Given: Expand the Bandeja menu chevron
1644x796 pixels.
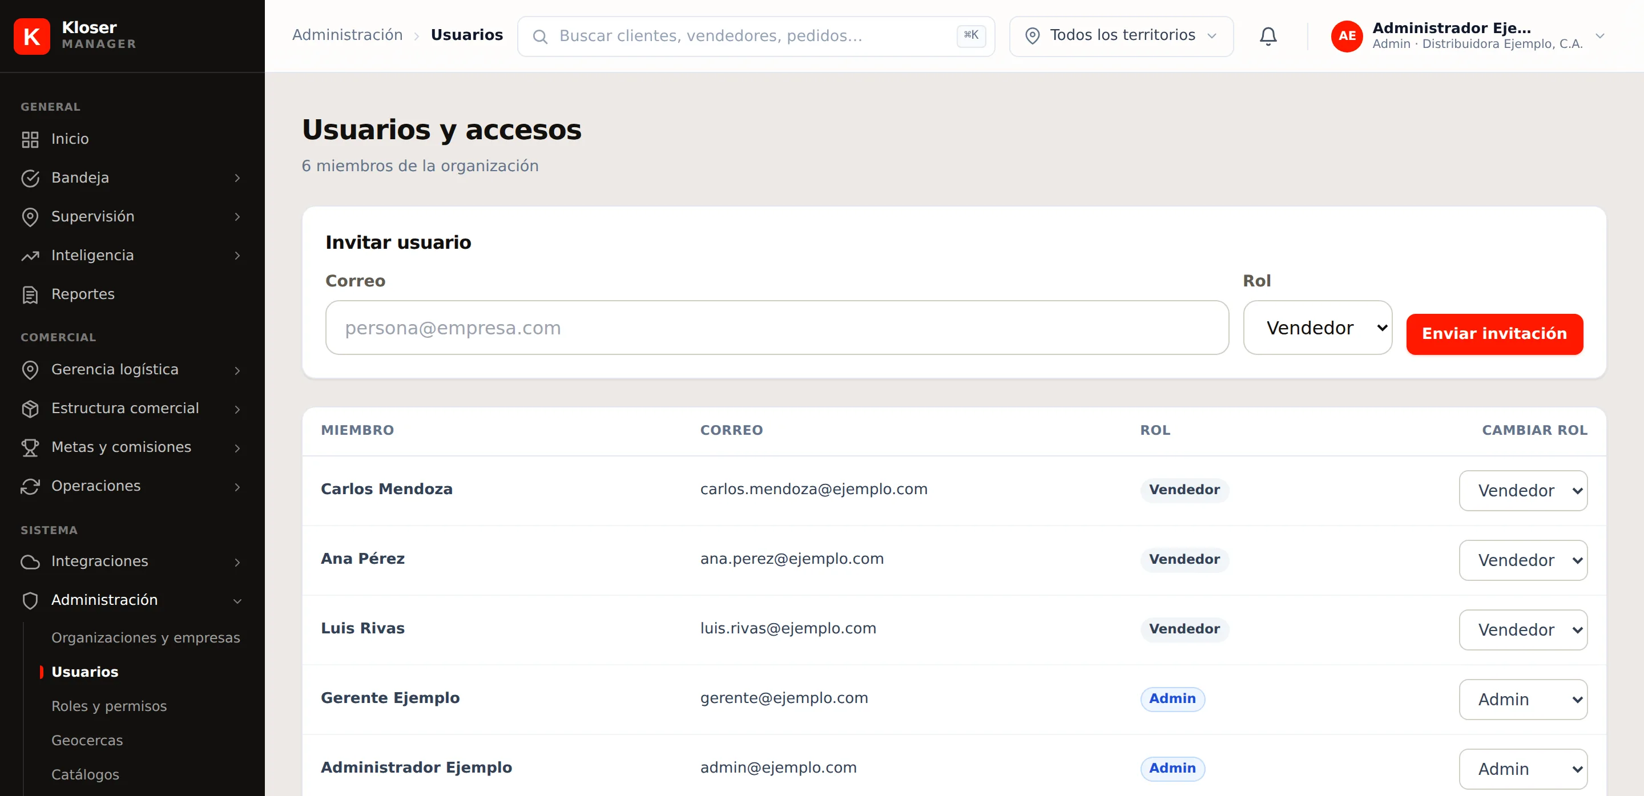Looking at the screenshot, I should click(x=237, y=178).
